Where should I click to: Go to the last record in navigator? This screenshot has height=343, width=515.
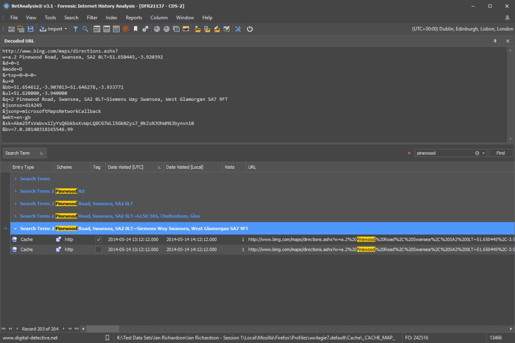(76, 329)
